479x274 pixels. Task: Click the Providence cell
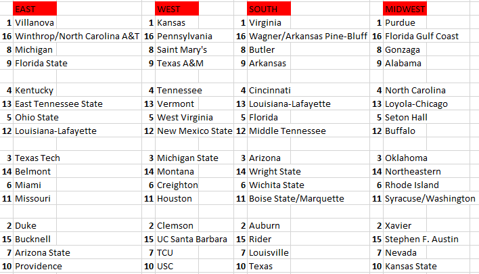tap(39, 266)
